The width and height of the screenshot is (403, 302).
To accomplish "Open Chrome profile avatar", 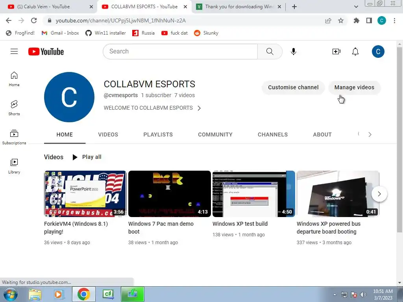I will pos(382,20).
